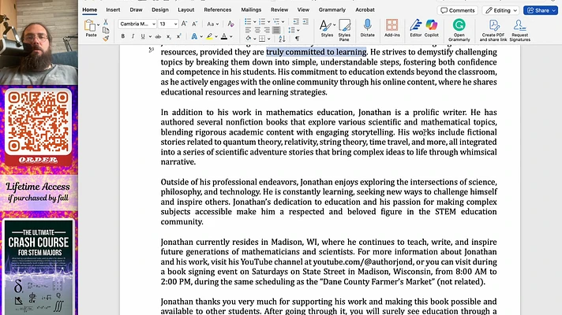Open the text highlight color dropdown arrow
The width and height of the screenshot is (562, 315).
point(216,37)
